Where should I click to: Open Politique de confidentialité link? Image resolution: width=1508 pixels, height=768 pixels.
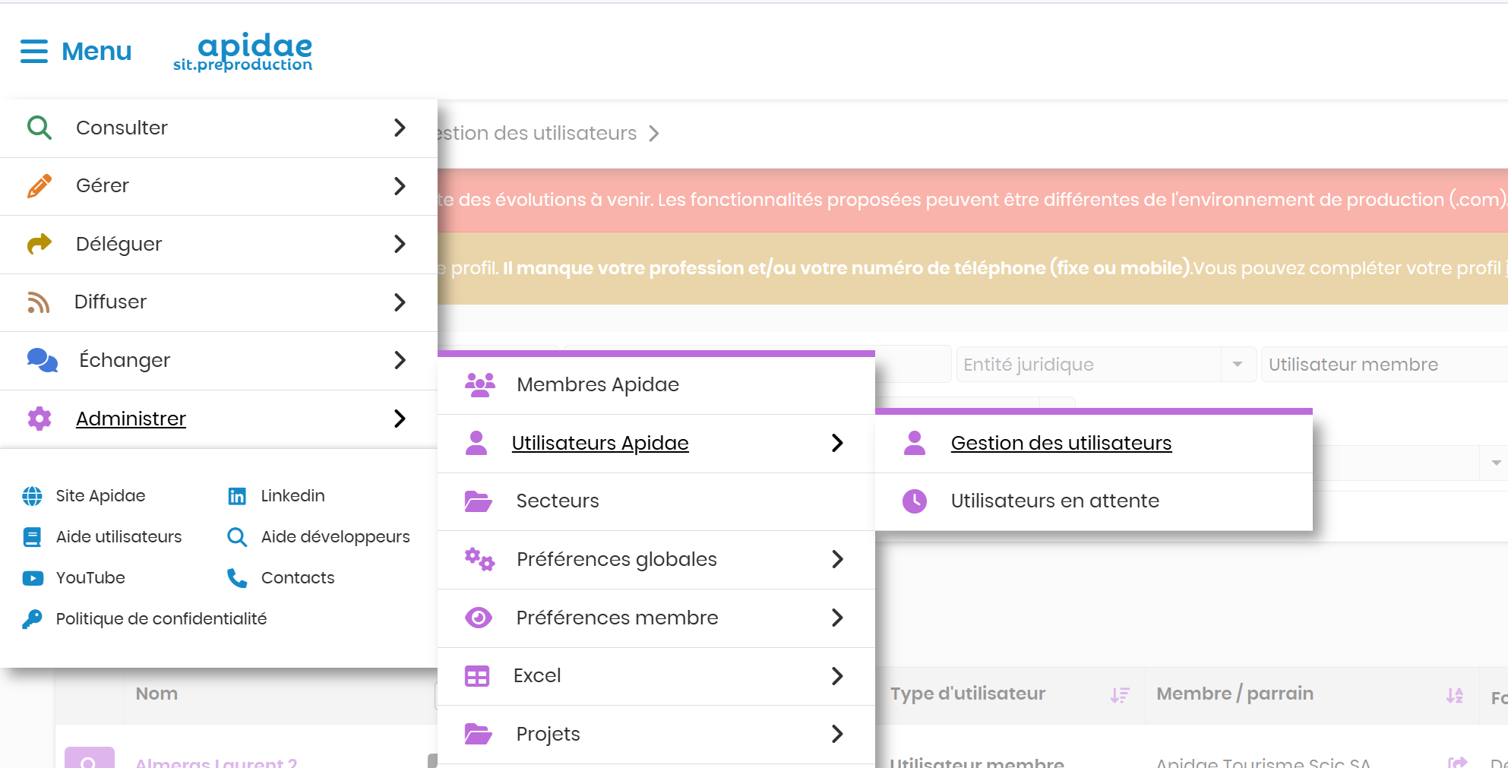161,619
